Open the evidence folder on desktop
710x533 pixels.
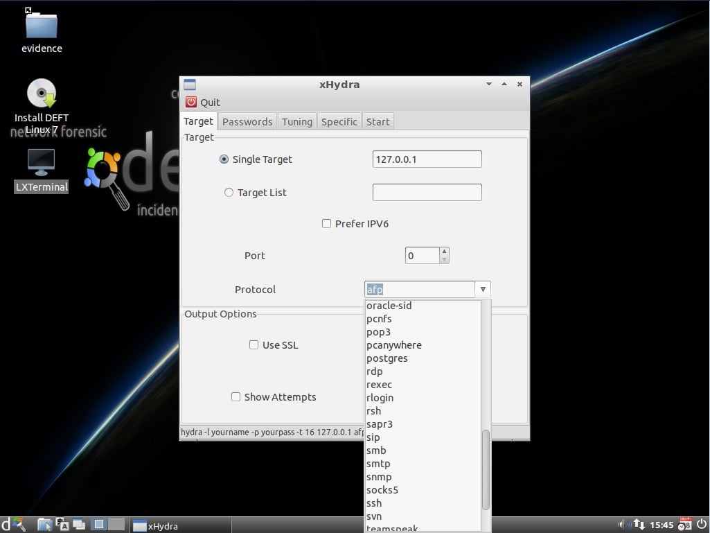click(x=41, y=30)
